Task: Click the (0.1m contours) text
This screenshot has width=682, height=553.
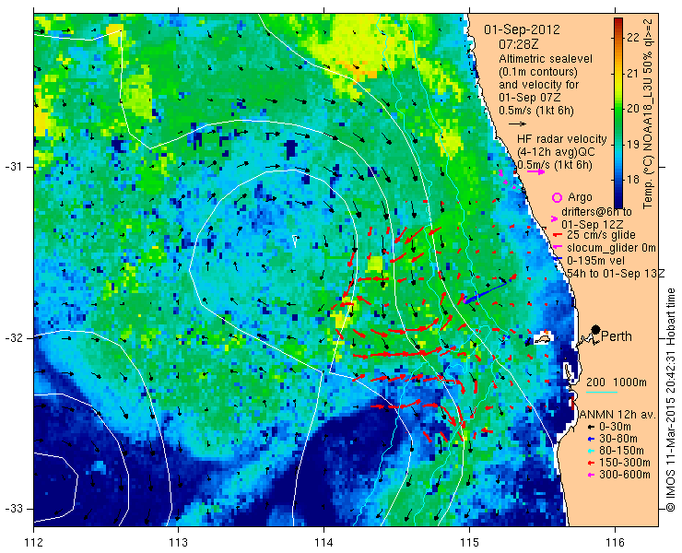Action: pyautogui.click(x=538, y=71)
